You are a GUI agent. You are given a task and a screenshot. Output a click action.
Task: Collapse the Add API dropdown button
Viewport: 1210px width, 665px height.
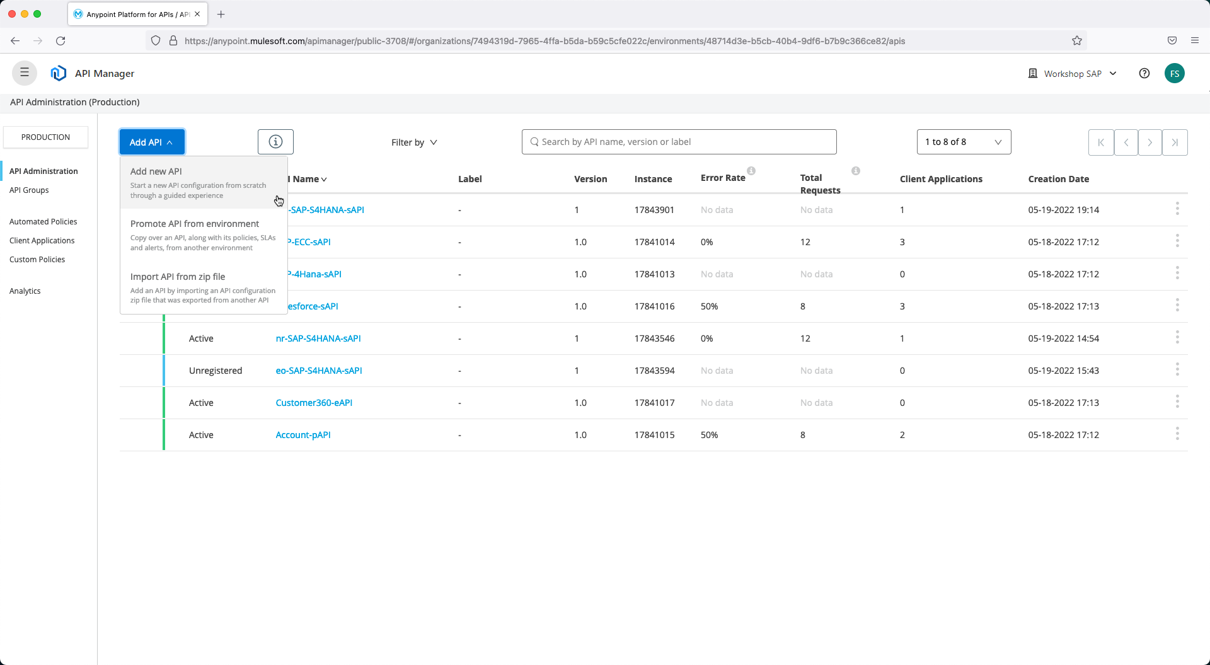coord(152,142)
